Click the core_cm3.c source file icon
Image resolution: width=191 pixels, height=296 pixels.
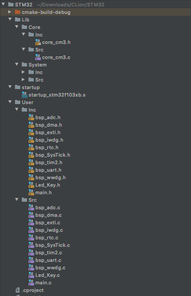38,57
